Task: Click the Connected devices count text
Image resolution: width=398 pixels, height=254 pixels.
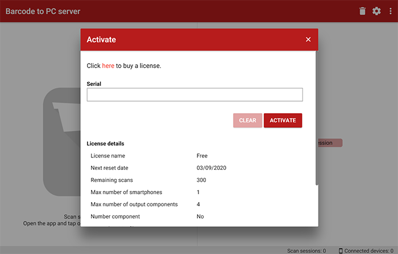Action: pos(368,251)
